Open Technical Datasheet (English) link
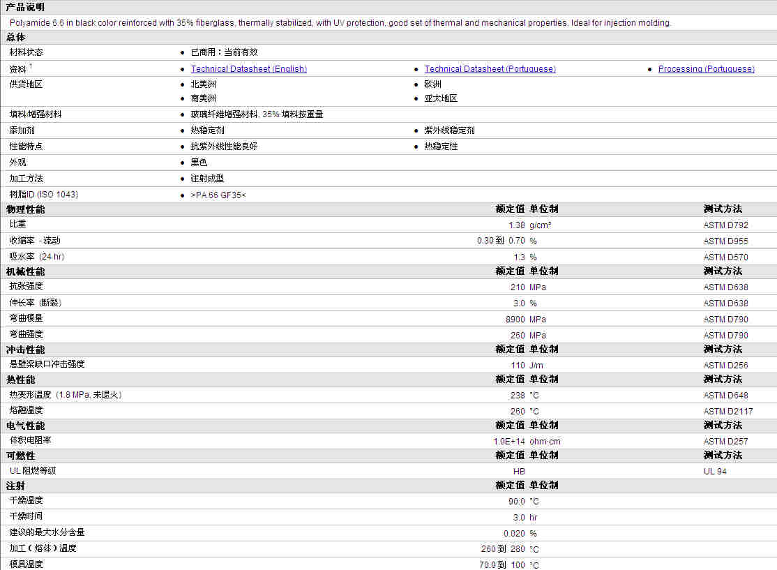 pyautogui.click(x=249, y=69)
